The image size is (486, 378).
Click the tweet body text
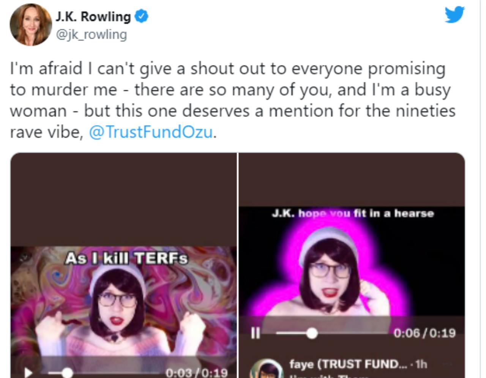(x=232, y=100)
